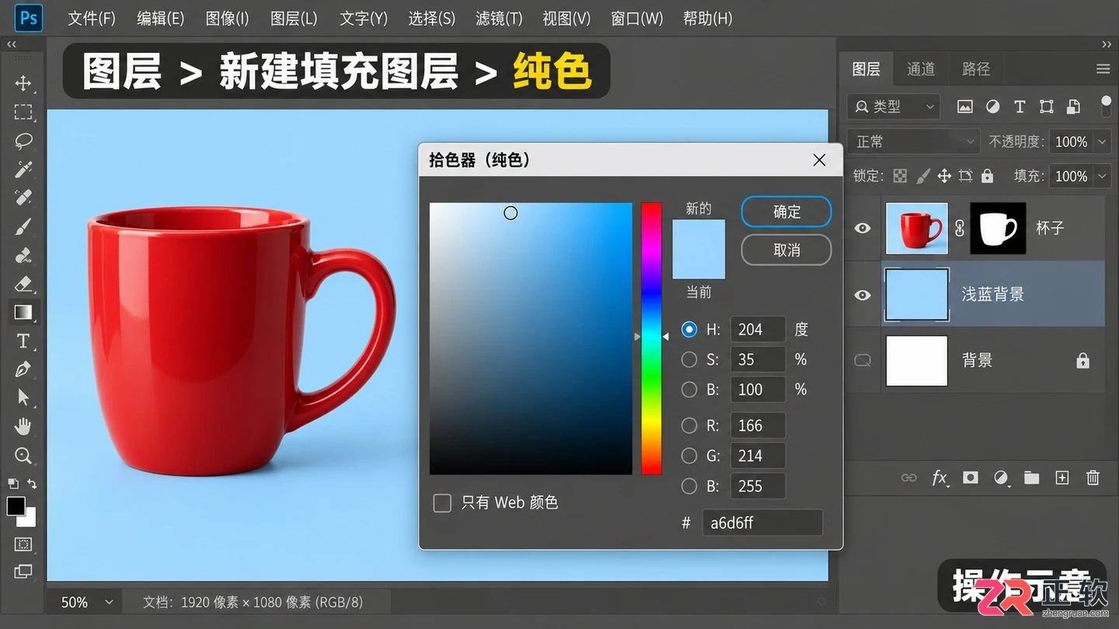Select the G green radio button

tap(689, 456)
